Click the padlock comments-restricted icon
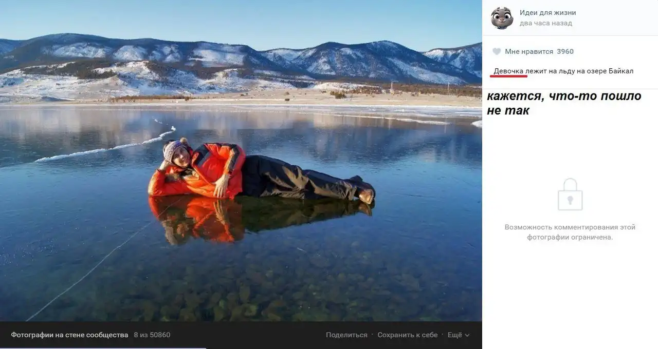This screenshot has height=349, width=658. tap(570, 194)
